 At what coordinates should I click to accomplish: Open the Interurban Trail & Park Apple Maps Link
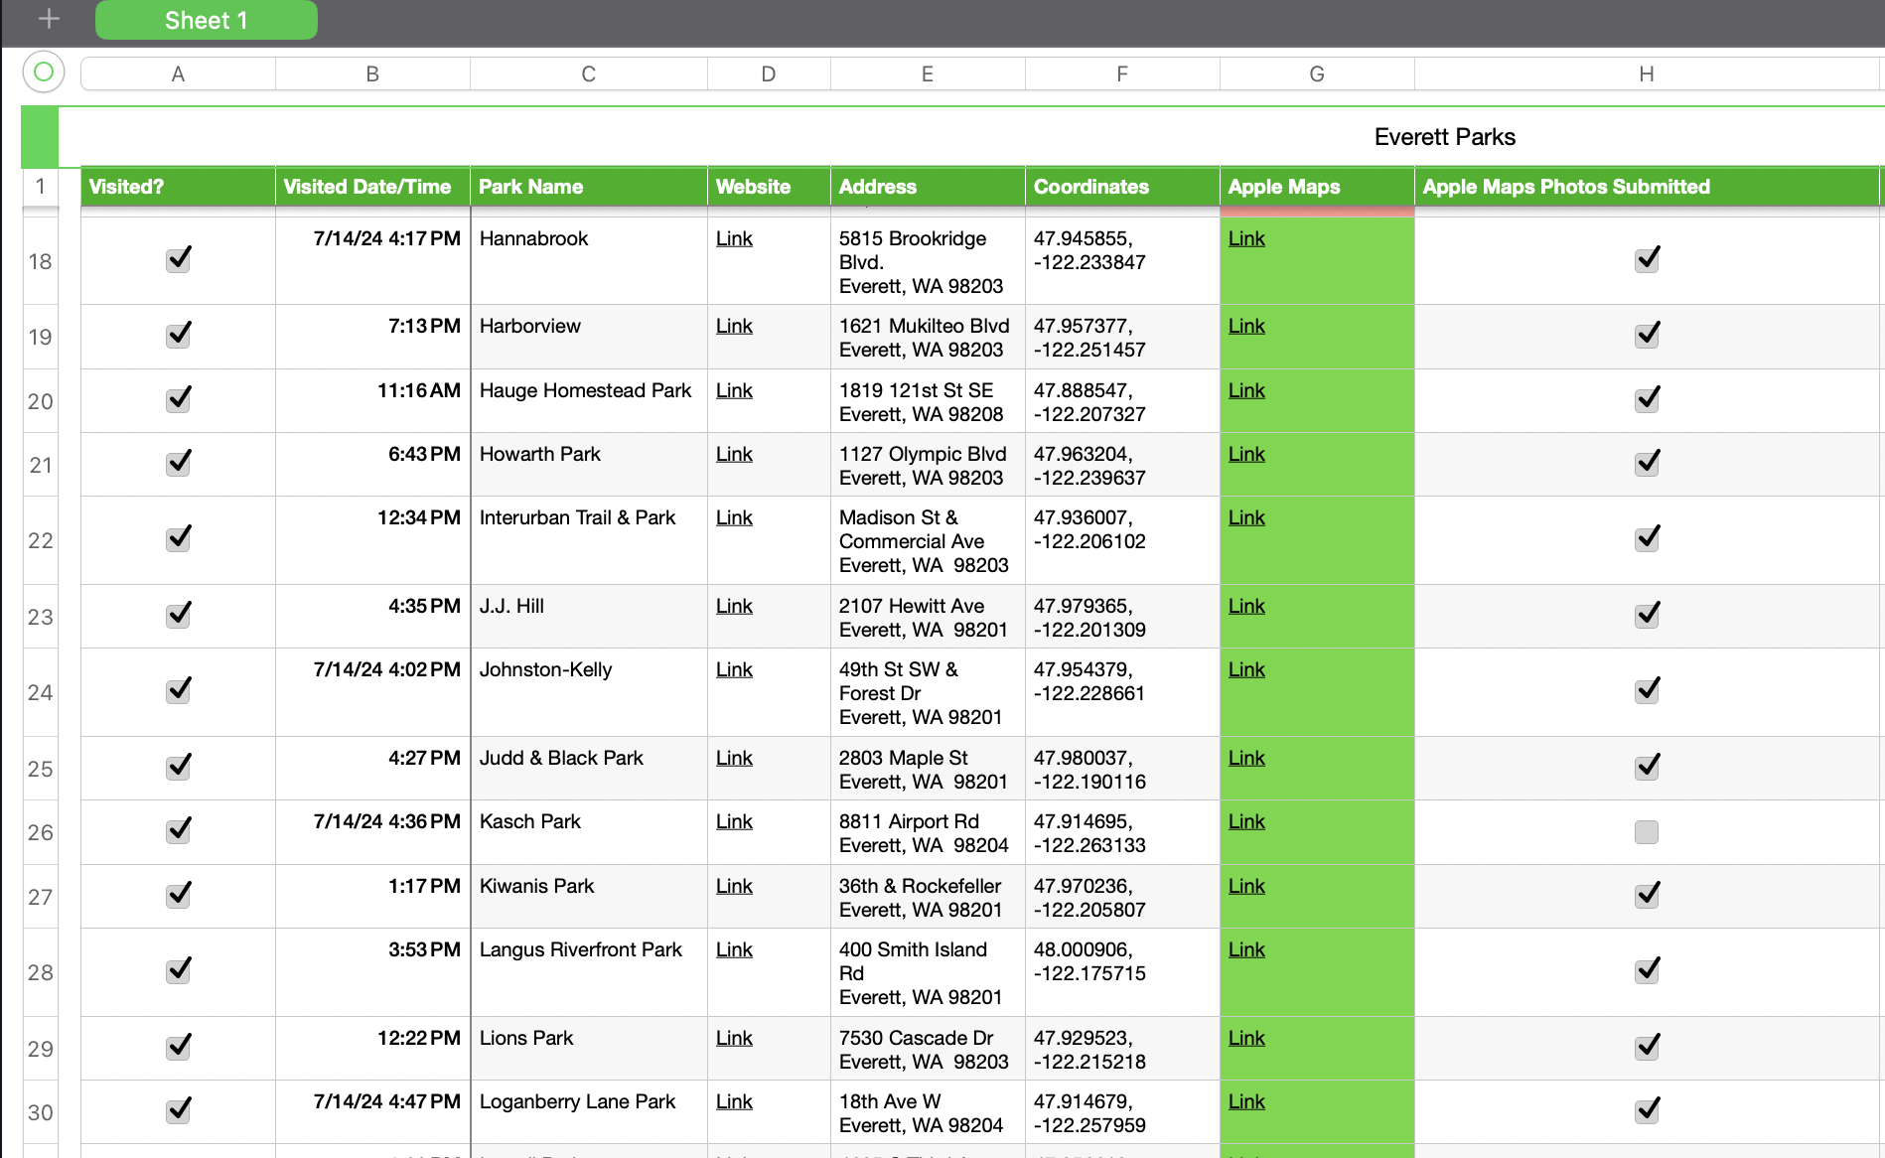coord(1245,517)
